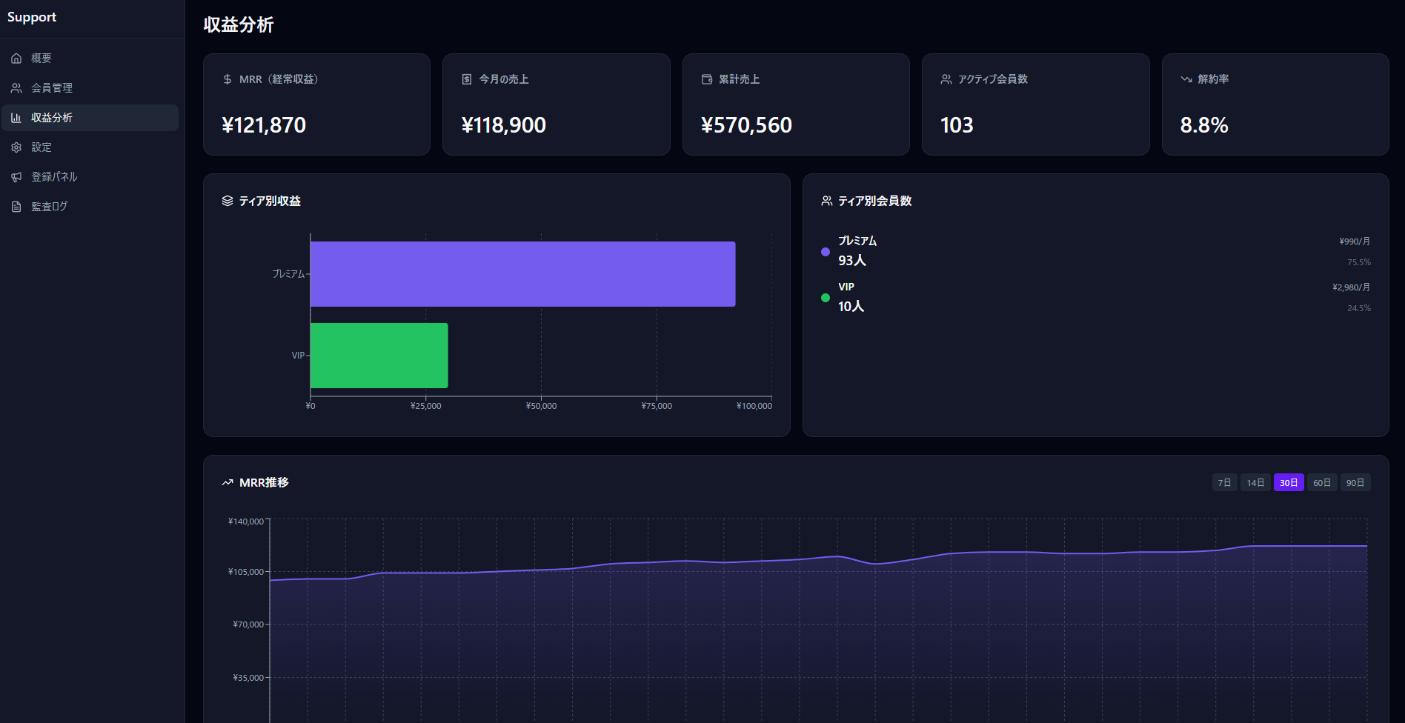The image size is (1405, 723).
Task: Go to the 監査ログ page
Action: point(49,207)
